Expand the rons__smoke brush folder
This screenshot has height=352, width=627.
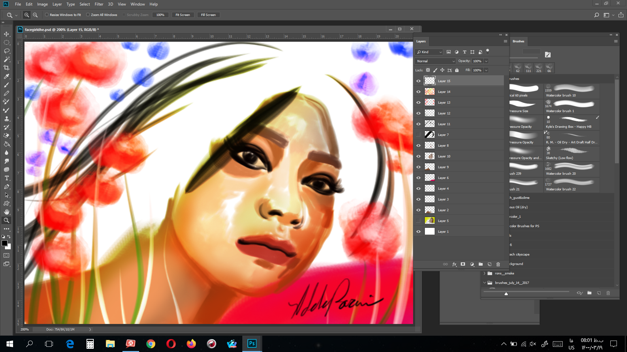(485, 273)
